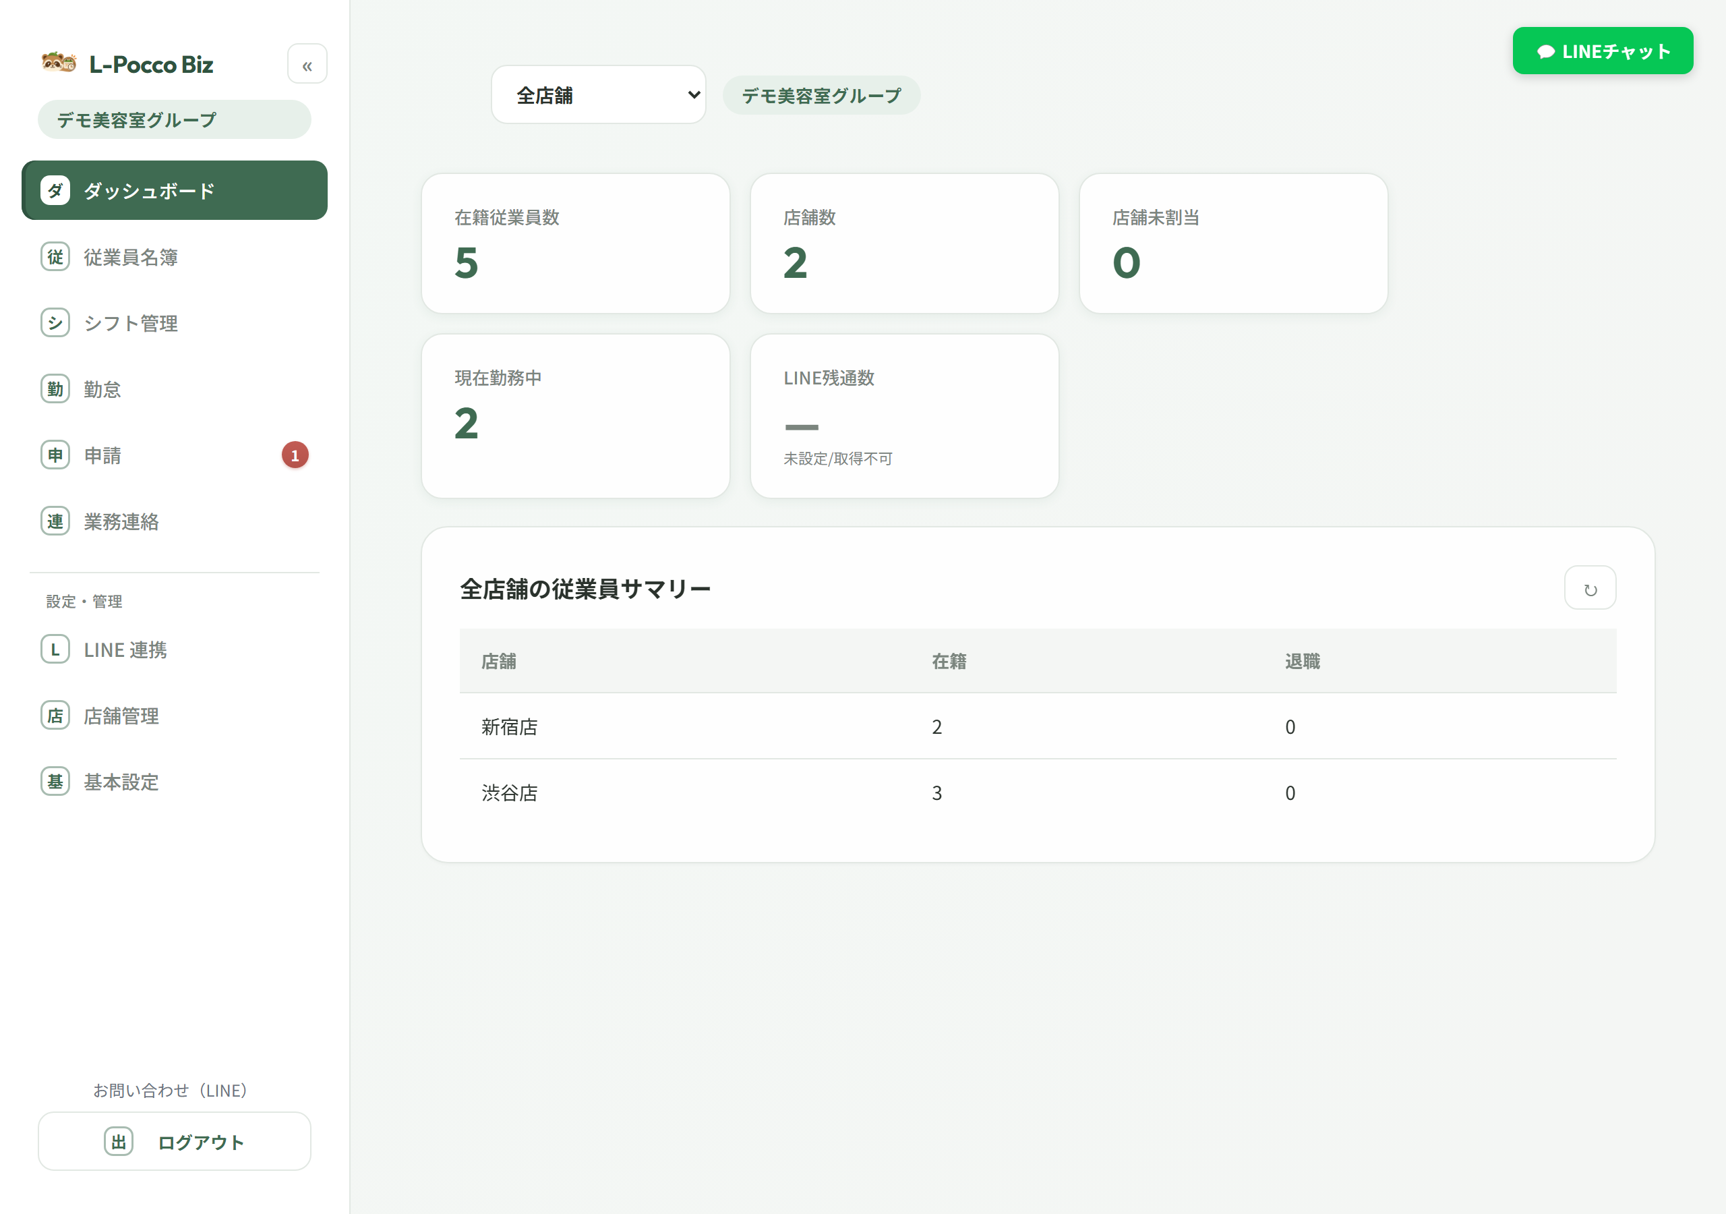Open LINE 連携 settings

point(175,649)
